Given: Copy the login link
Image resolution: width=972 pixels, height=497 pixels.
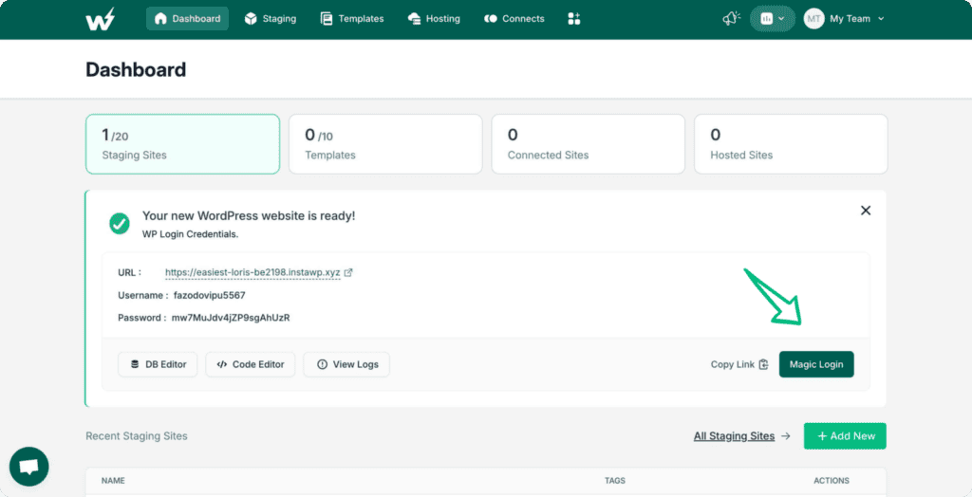Looking at the screenshot, I should point(739,364).
